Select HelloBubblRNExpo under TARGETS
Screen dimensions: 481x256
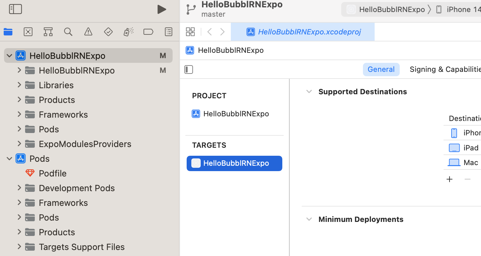click(234, 163)
